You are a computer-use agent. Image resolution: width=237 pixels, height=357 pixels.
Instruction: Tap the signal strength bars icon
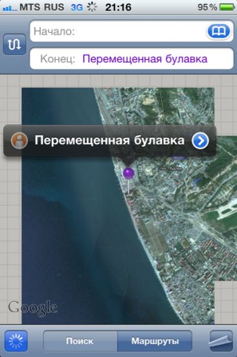click(10, 8)
